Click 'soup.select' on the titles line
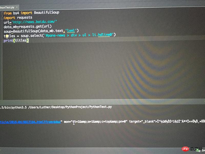 click(31, 36)
